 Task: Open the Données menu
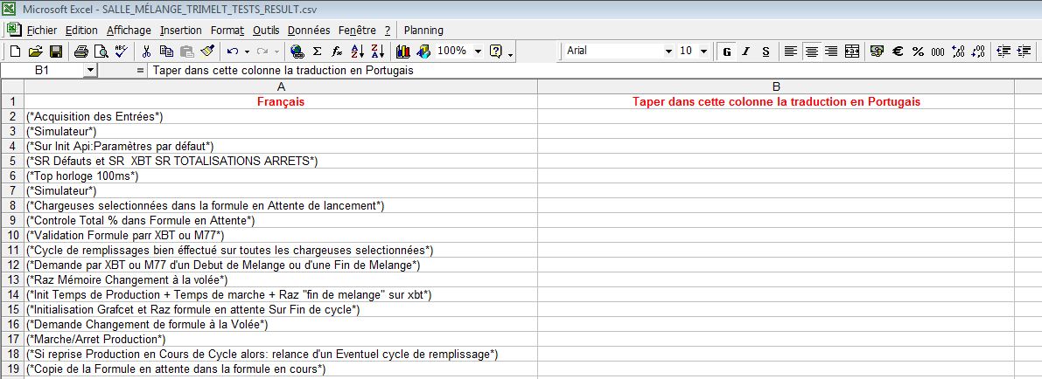[309, 30]
